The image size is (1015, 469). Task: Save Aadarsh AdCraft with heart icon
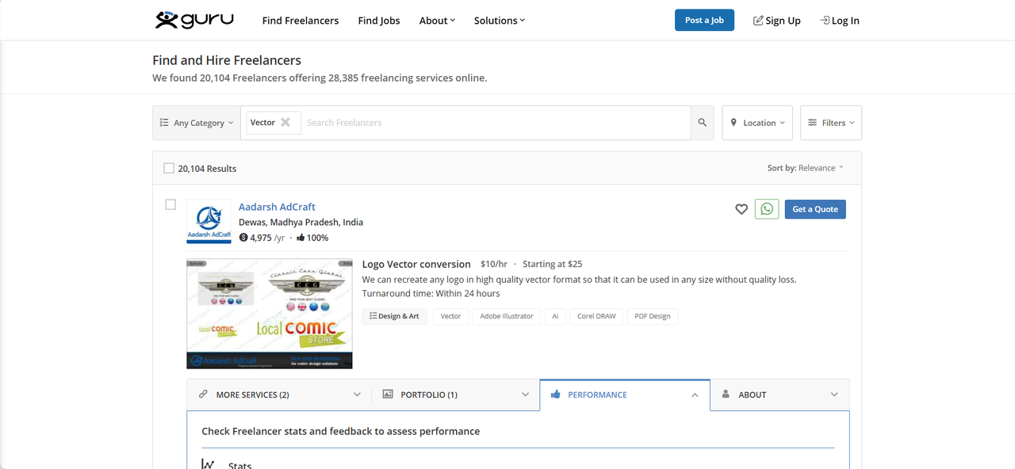(x=741, y=209)
